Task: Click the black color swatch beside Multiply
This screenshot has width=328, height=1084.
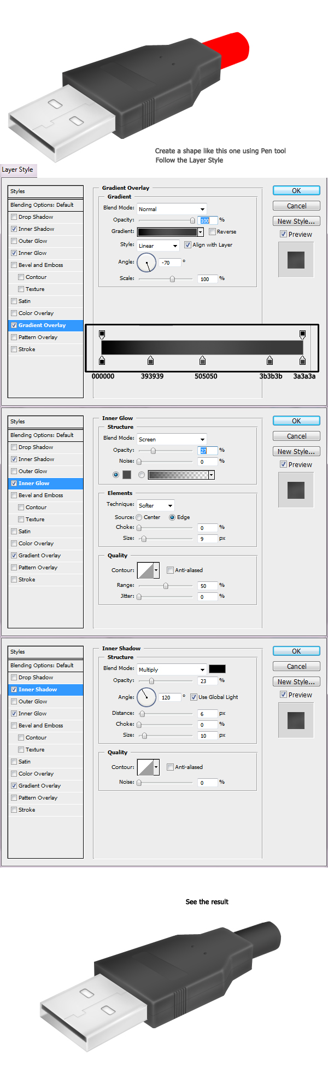Action: click(x=217, y=669)
